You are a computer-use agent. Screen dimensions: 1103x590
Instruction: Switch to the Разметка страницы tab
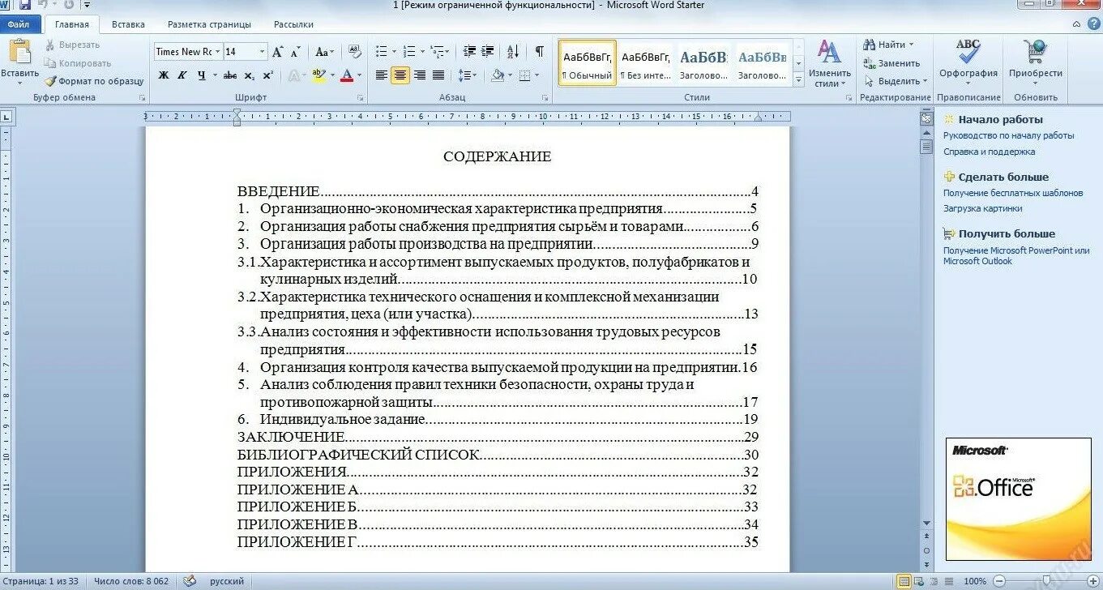209,24
